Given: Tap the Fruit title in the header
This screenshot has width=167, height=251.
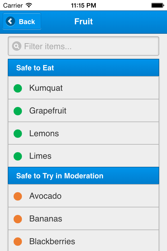Looking at the screenshot, I should 83,22.
